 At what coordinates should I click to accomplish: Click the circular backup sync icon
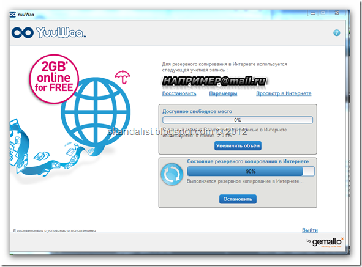coord(172,174)
